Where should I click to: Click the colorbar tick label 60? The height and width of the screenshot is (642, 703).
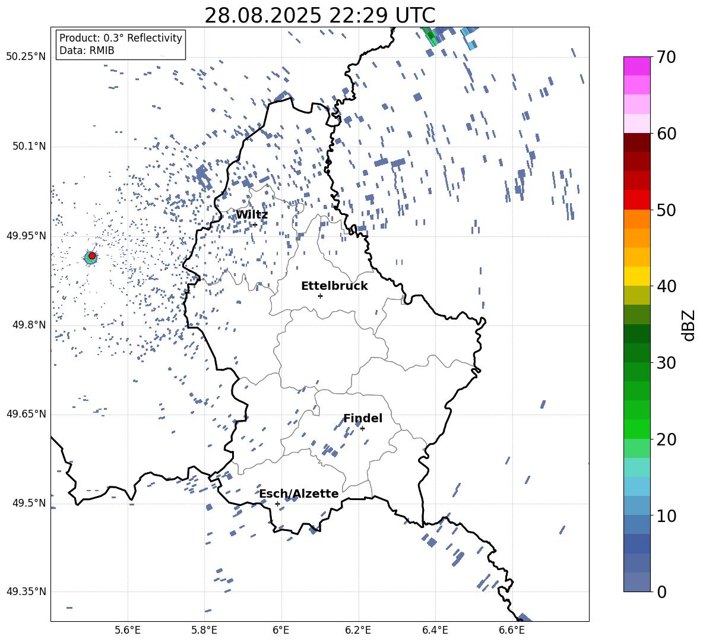click(x=666, y=134)
